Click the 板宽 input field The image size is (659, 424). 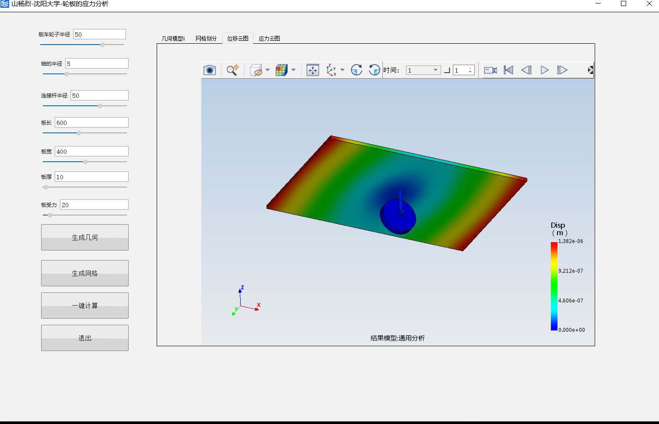[91, 151]
